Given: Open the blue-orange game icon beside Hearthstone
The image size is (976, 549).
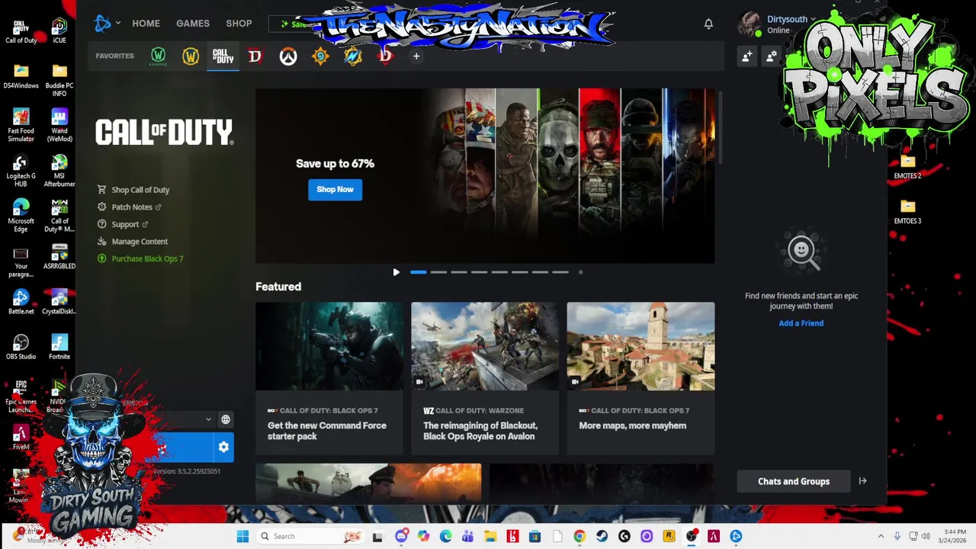Looking at the screenshot, I should point(352,56).
